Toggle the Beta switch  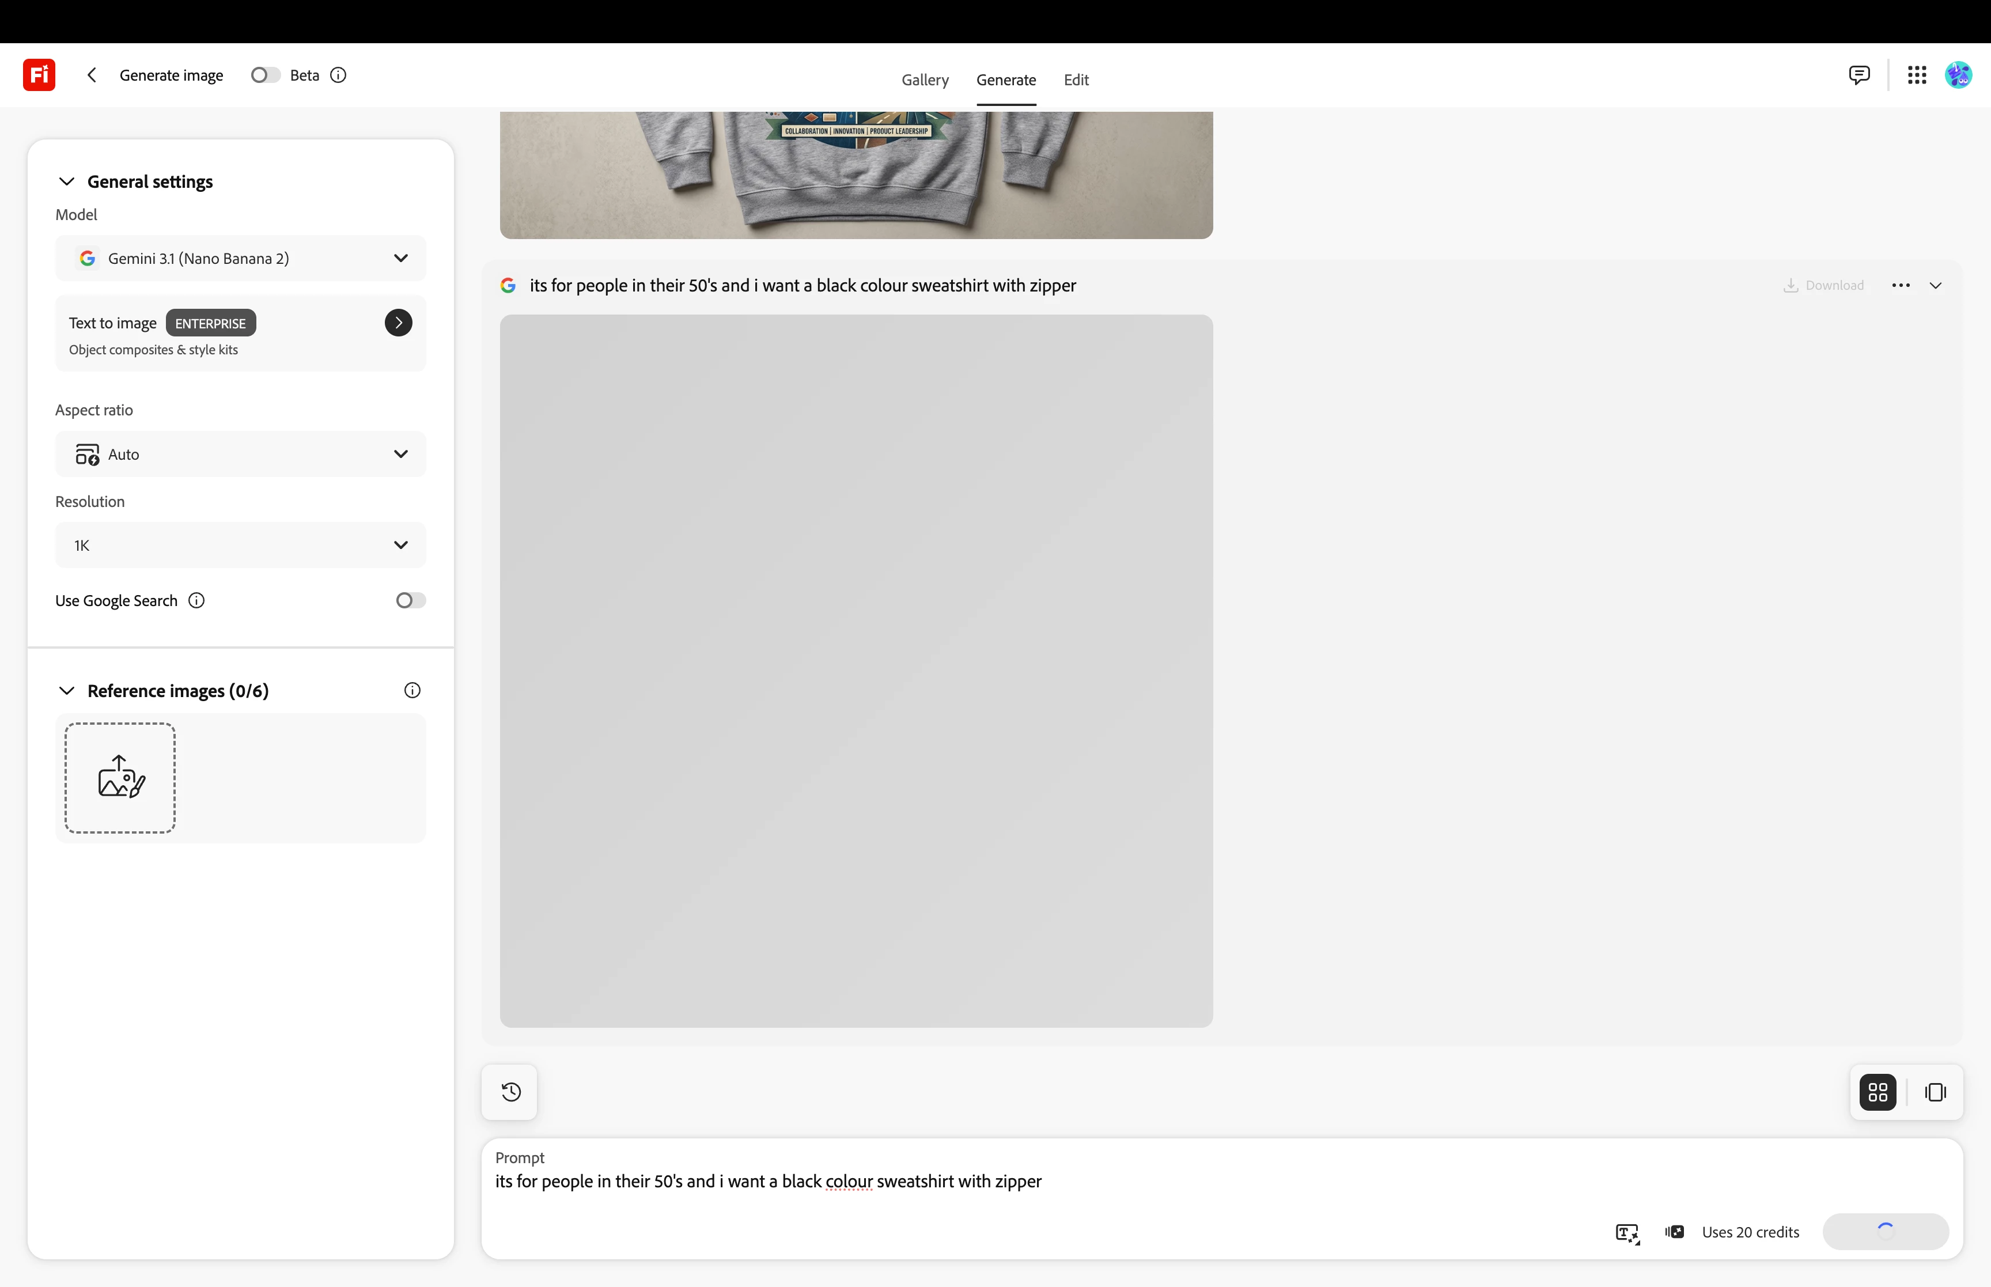[x=265, y=75]
